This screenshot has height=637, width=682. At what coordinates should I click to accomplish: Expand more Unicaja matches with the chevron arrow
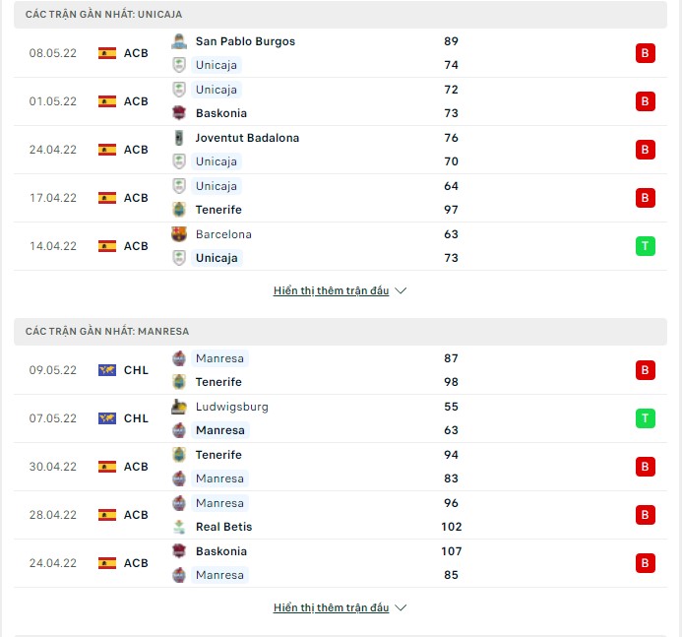coord(401,290)
